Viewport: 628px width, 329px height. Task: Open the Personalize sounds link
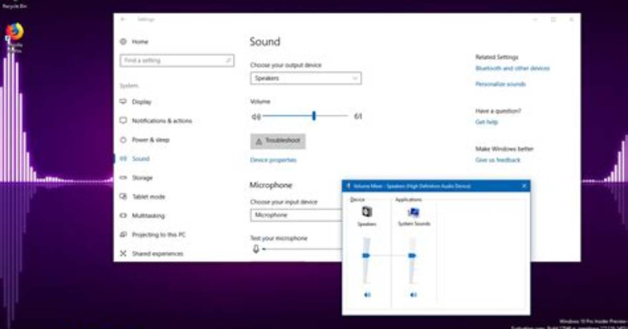[500, 84]
